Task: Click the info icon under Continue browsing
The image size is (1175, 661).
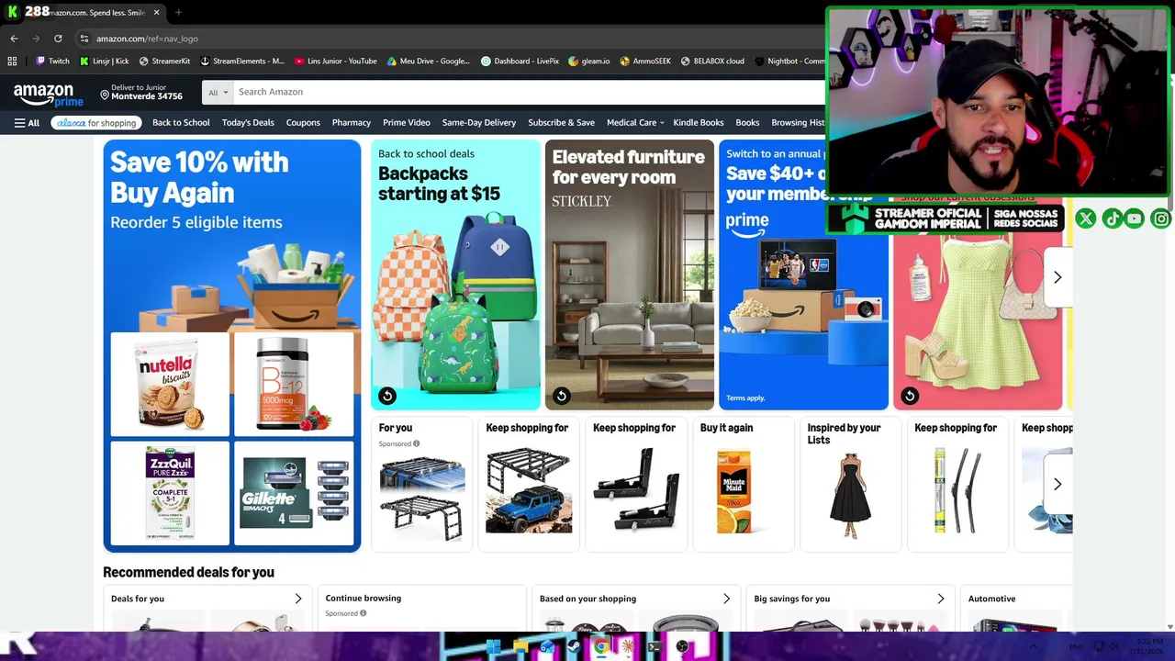Action: coord(363,613)
